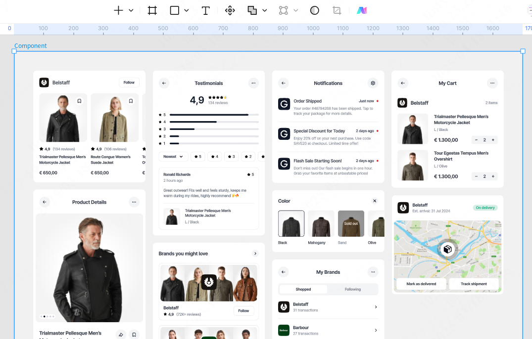
Task: Open Barbour row chevron in My Brands
Action: coord(376,330)
